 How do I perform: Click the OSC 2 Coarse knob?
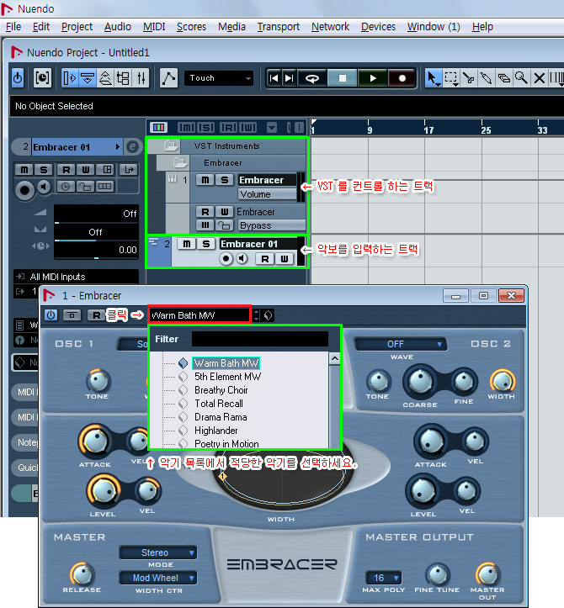(420, 382)
